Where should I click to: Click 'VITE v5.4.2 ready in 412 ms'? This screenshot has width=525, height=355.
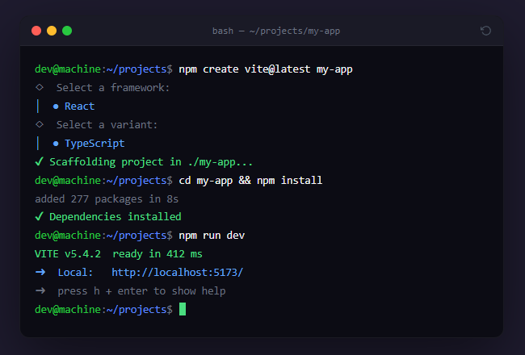[119, 254]
